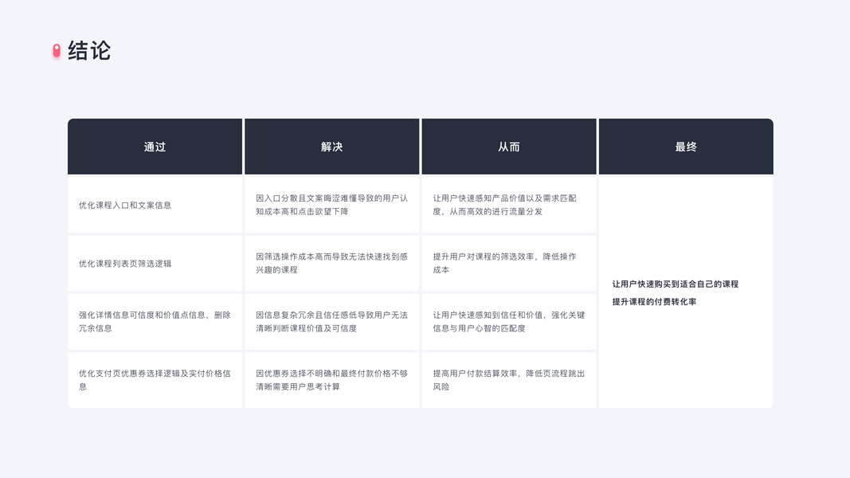Screen dimensions: 850x478
Task: Click the bold 让用户快速购买到适合自己的课程 text
Action: [676, 284]
